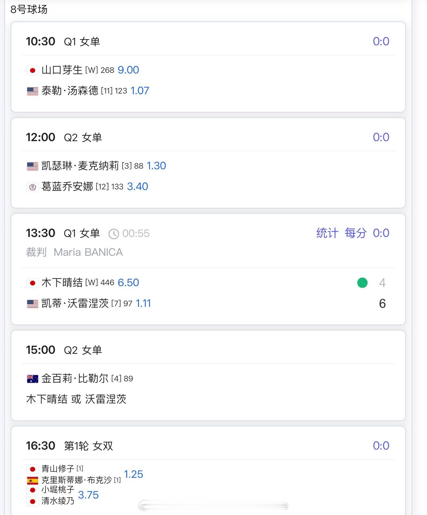Click 1.25 odds for 青山修子 pair
Screen dimensions: 427x515
coord(133,474)
